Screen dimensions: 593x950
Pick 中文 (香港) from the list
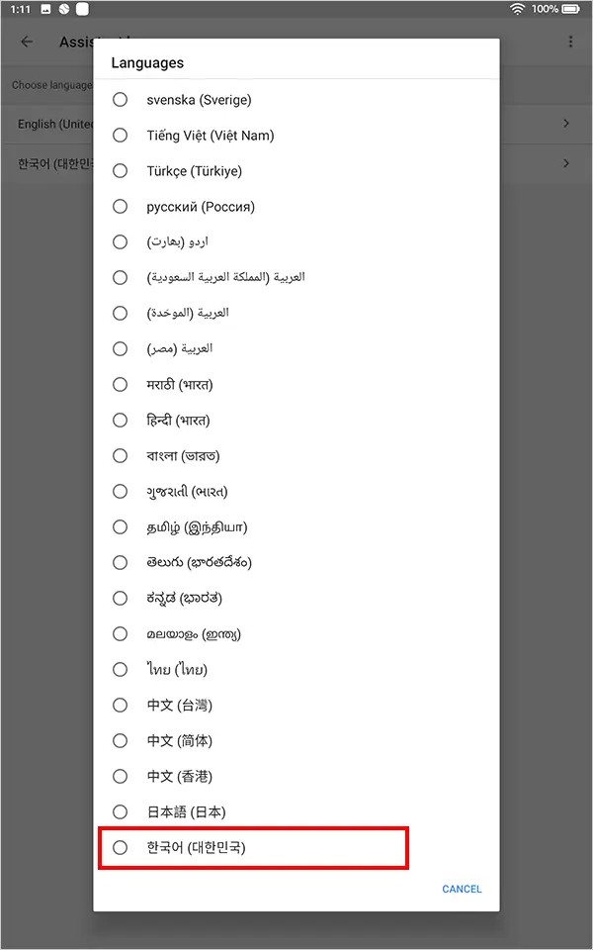121,776
